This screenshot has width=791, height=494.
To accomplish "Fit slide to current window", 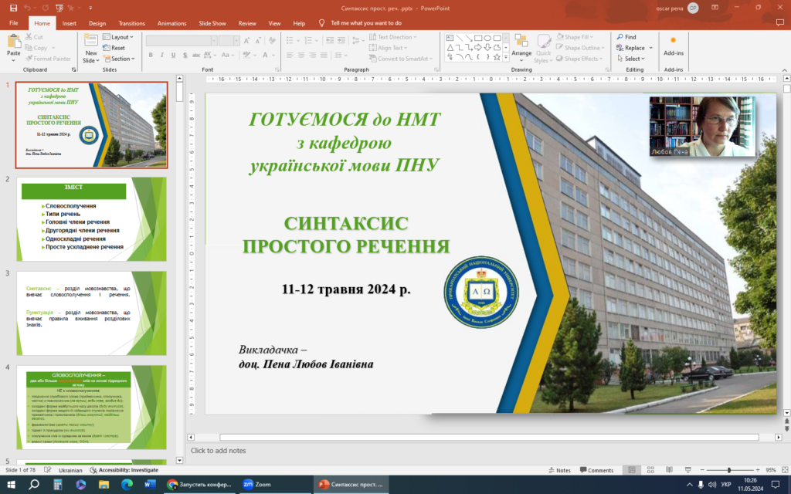I will (781, 470).
